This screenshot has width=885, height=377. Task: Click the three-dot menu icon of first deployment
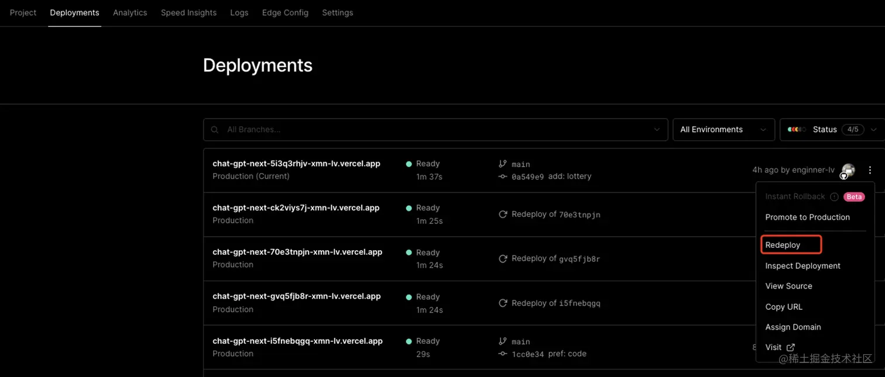point(870,170)
